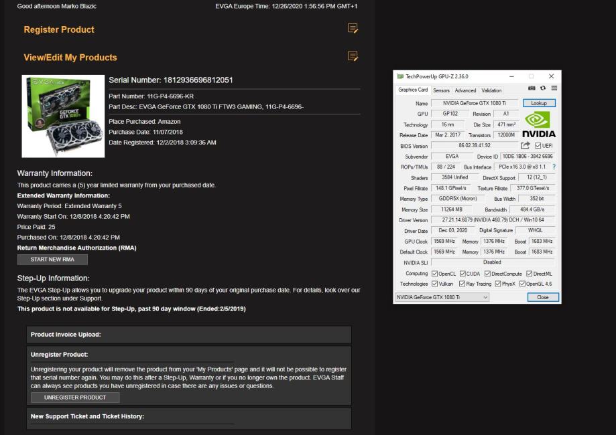Switch to the Advanced tab
Screen dimensions: 616x435
coord(465,90)
